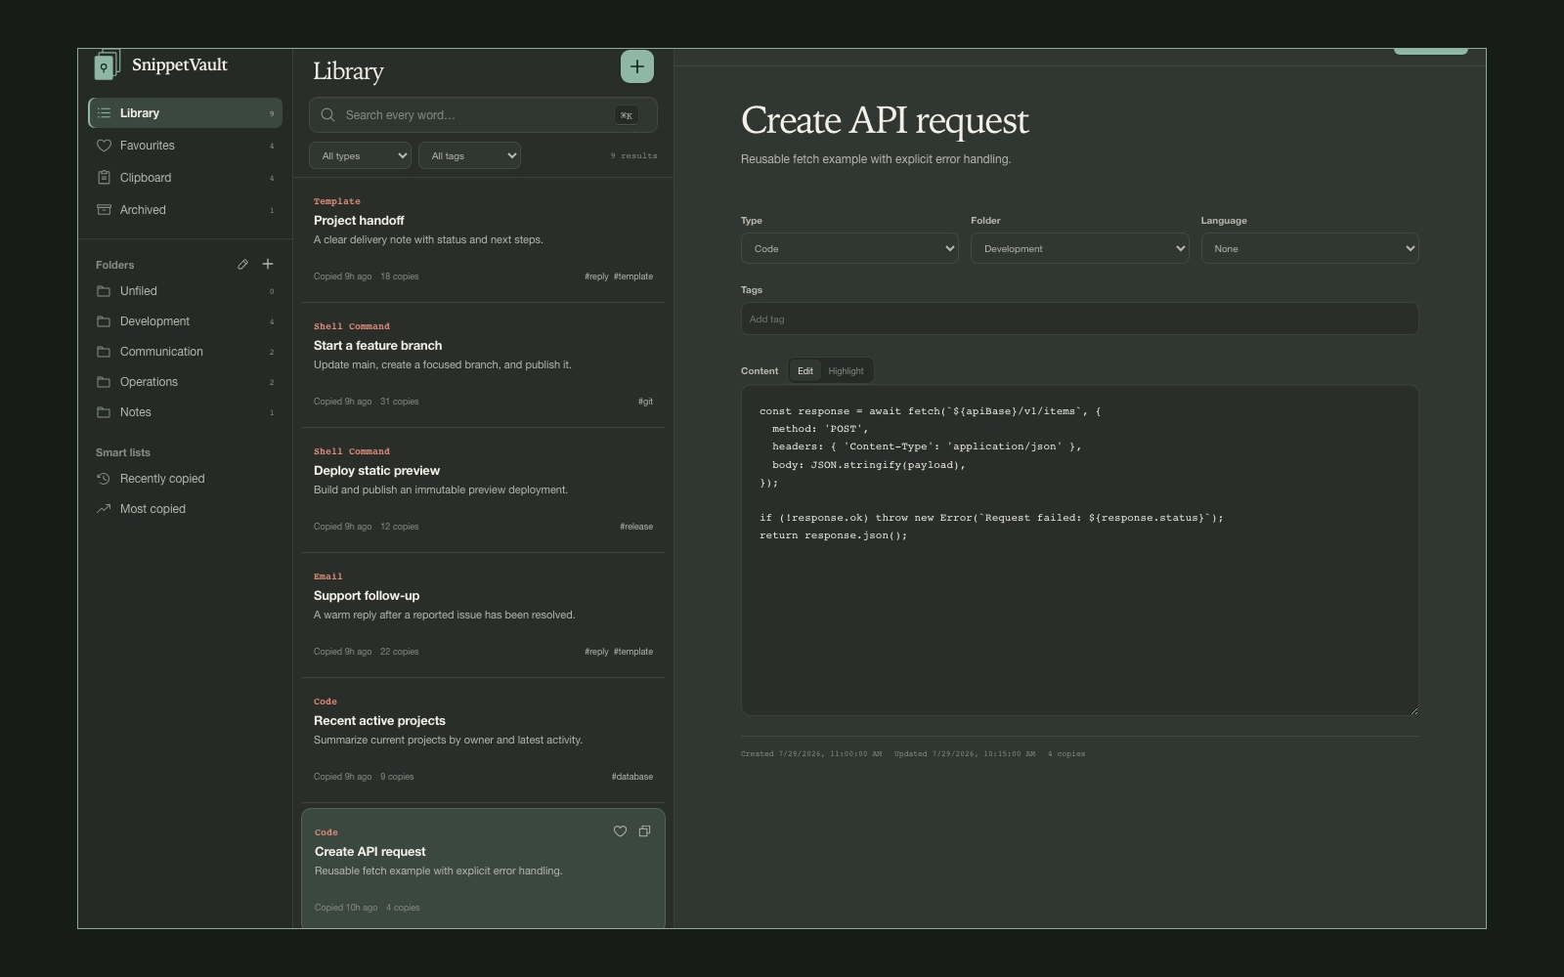Open Recently copied smart list

coord(185,479)
